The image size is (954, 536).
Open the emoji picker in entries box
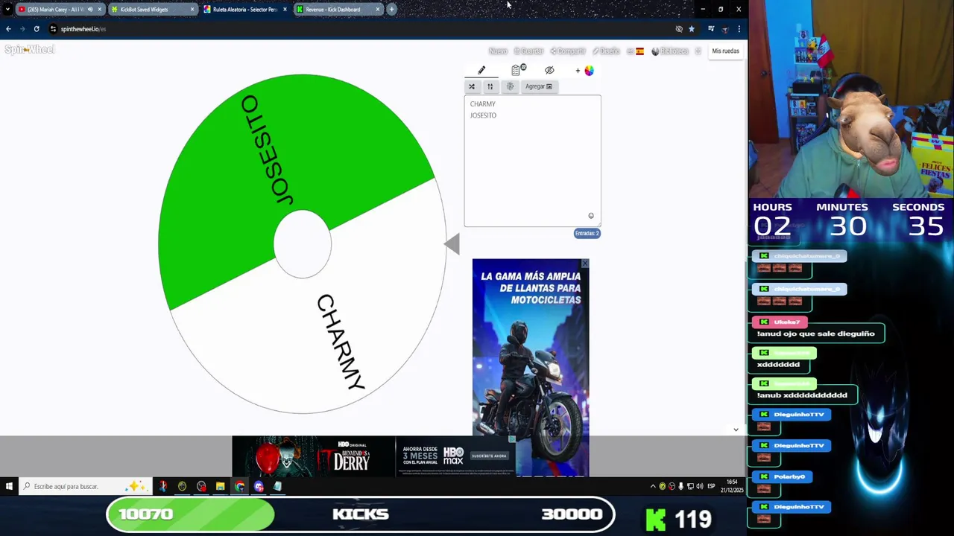(x=591, y=216)
